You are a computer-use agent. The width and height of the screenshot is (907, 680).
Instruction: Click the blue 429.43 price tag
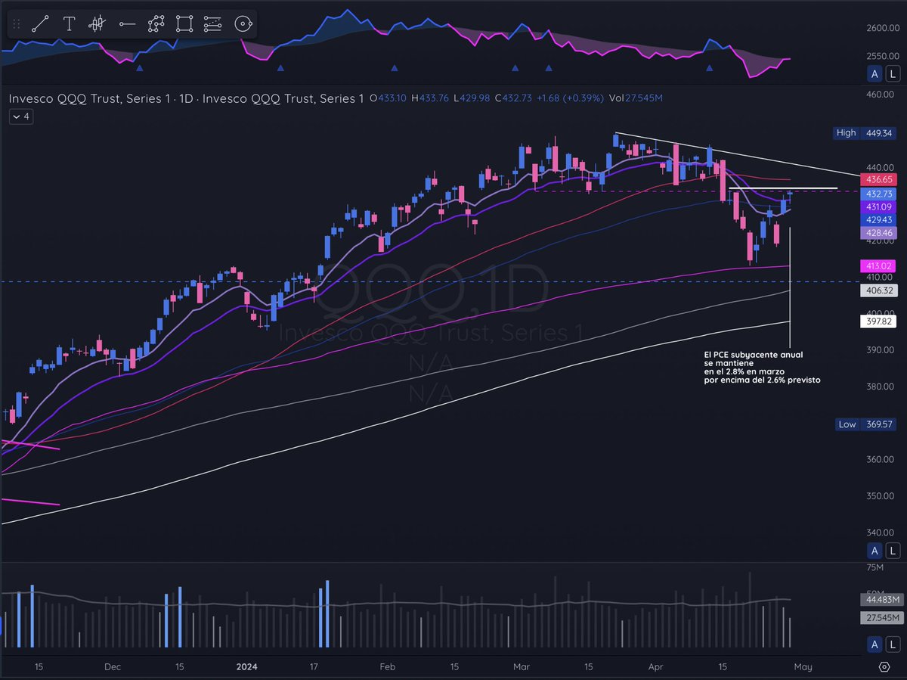click(x=878, y=219)
